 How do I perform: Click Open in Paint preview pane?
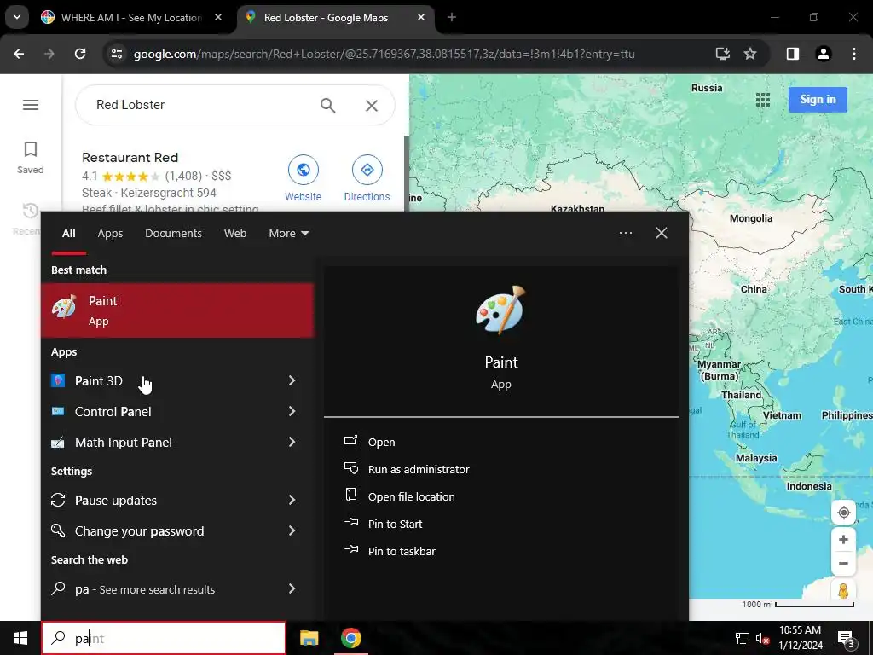coord(381,442)
